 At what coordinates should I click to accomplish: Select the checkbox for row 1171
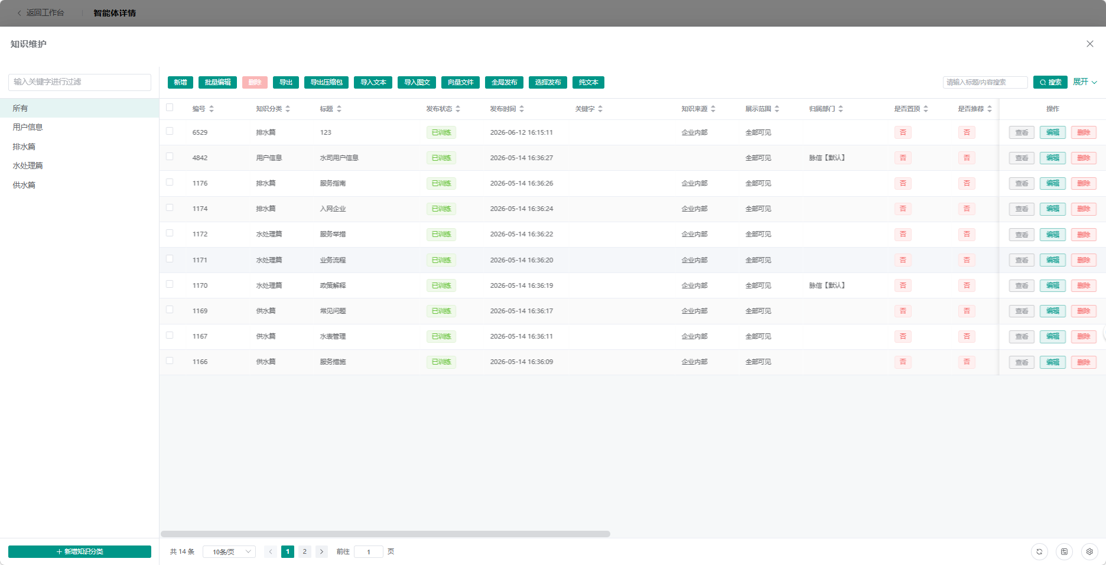tap(170, 259)
